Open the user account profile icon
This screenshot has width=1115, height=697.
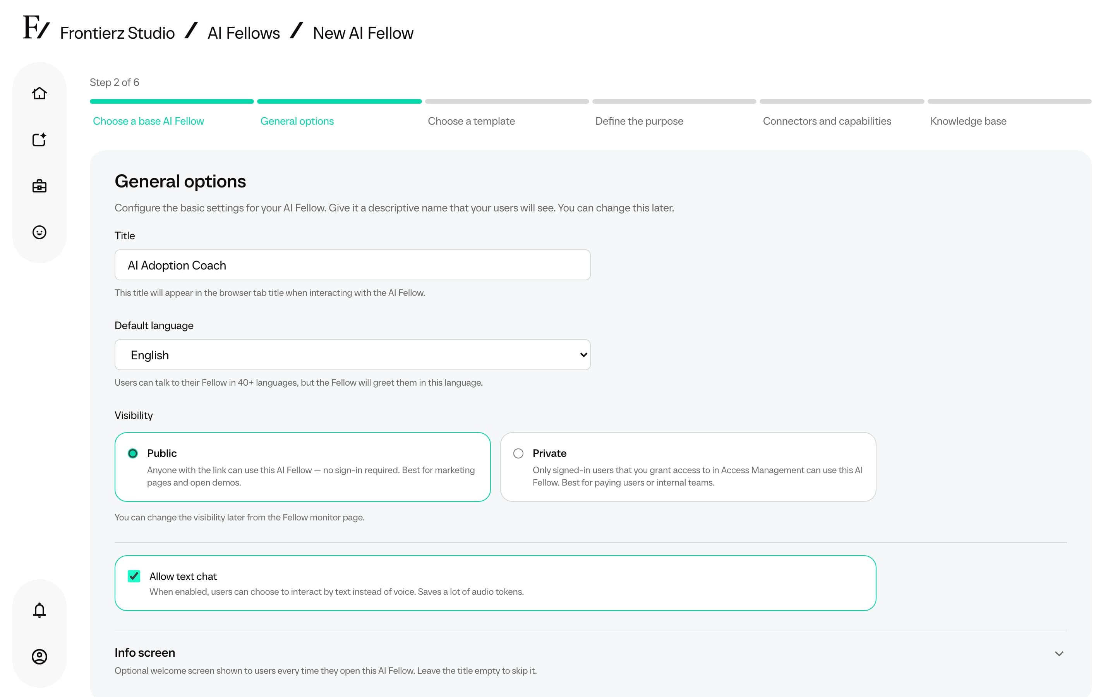39,656
